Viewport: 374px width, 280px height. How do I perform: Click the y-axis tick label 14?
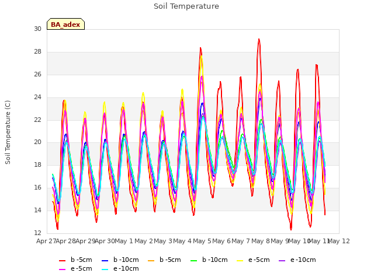37,210
